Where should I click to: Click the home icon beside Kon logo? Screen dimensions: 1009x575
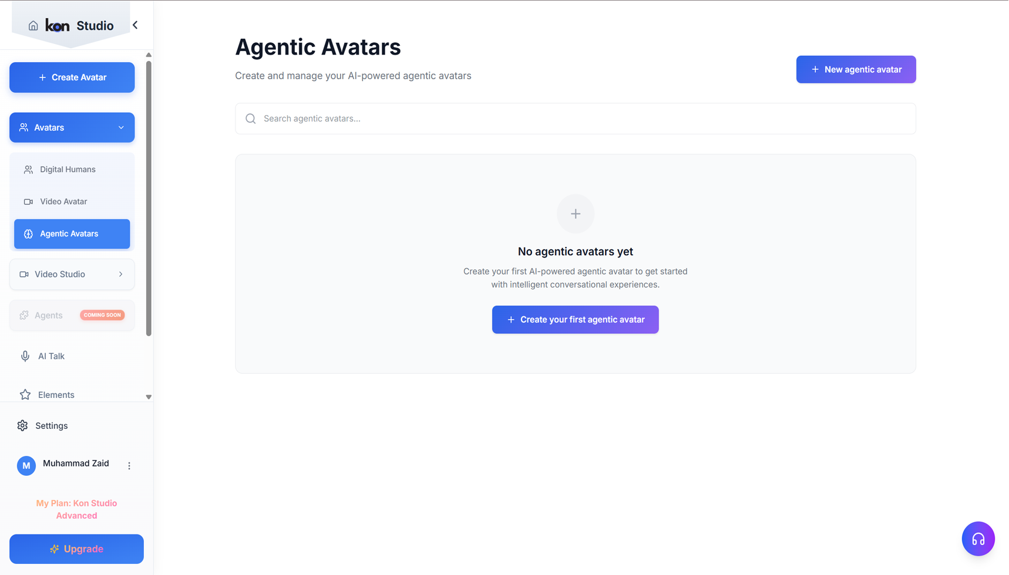tap(33, 26)
